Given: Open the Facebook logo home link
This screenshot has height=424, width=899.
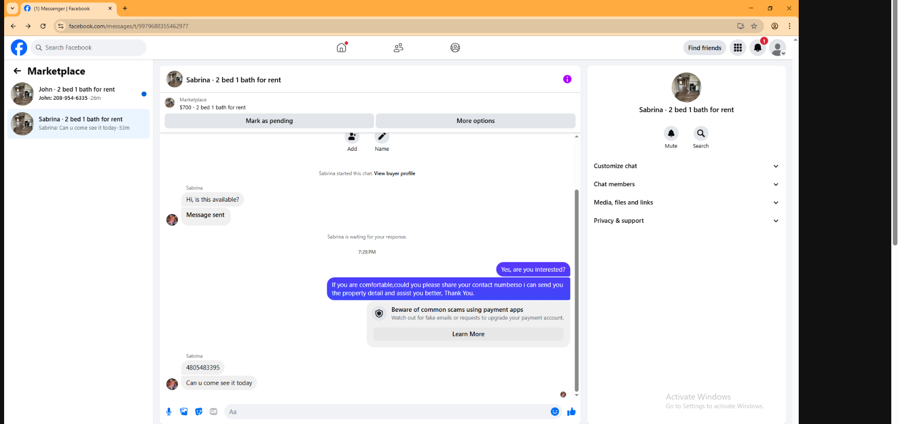Looking at the screenshot, I should (19, 47).
